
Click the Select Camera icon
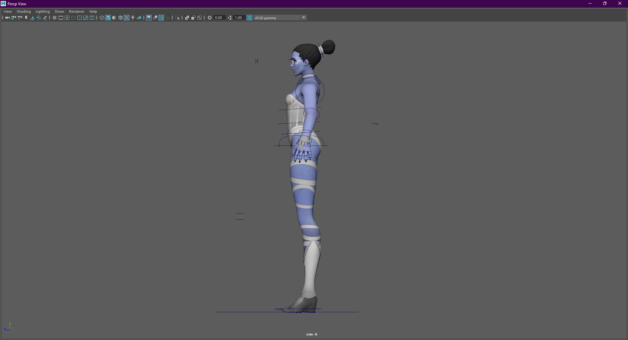[7, 18]
